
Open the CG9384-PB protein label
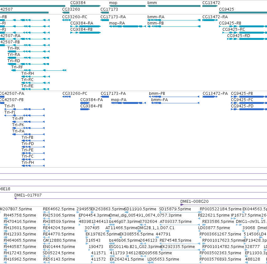pyautogui.click(x=91, y=106)
